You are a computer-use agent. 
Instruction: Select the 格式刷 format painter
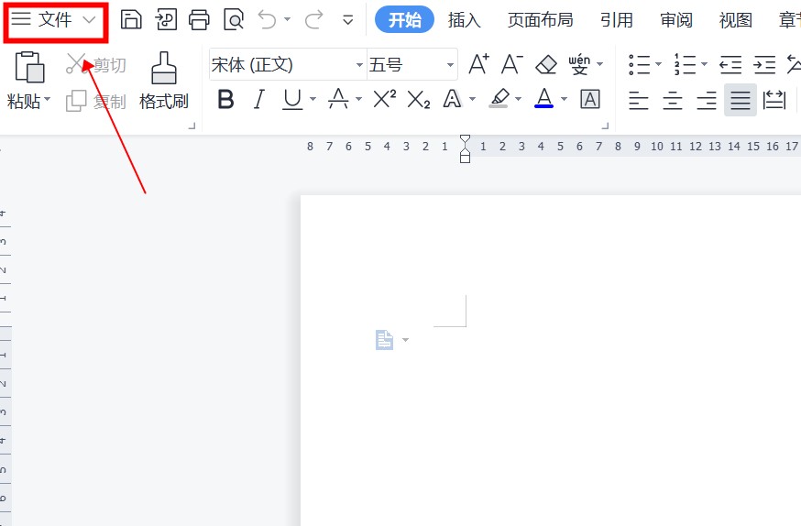164,82
